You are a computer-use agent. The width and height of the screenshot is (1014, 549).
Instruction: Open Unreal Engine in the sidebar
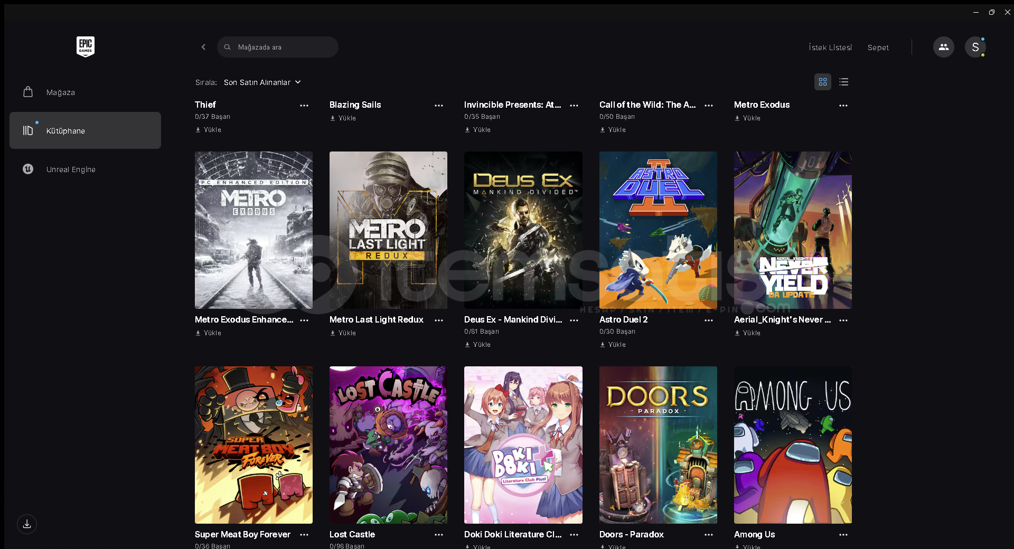(x=85, y=169)
